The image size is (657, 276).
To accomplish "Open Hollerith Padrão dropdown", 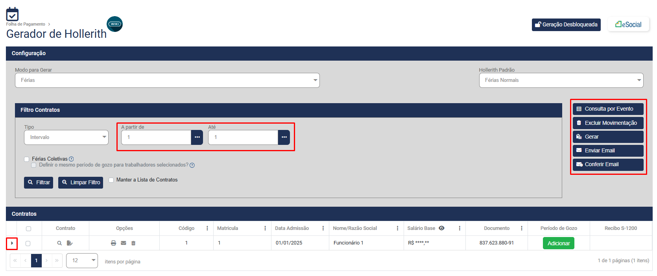I will 561,80.
